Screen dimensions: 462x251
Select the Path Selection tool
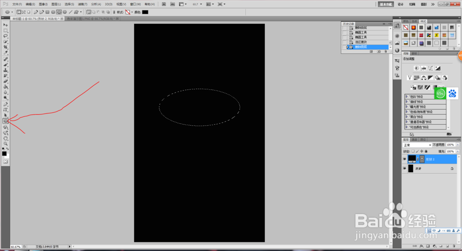[x=5, y=116]
